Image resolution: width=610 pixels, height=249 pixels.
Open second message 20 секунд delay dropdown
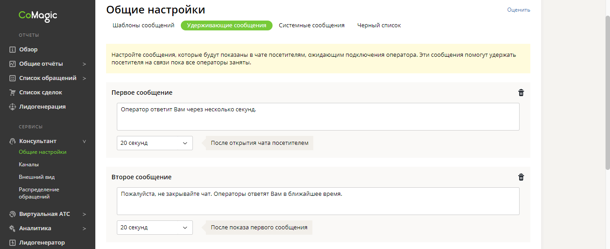[x=154, y=228]
